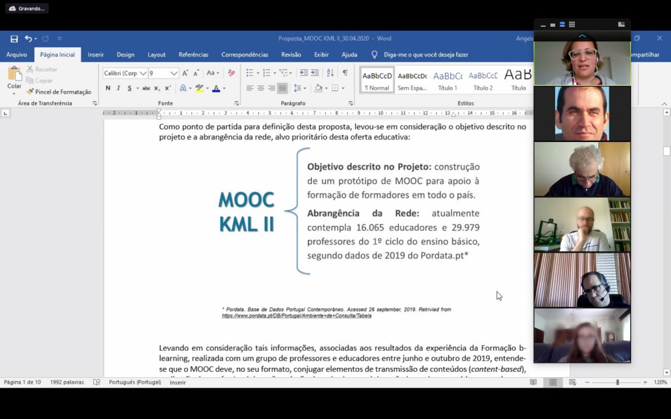Toggle underline formatting (S)
This screenshot has height=419, width=671.
click(129, 88)
